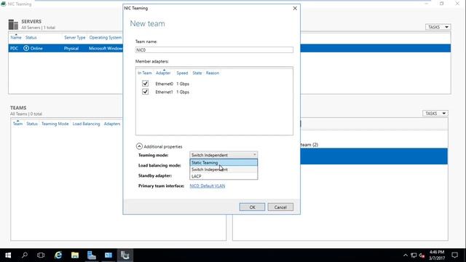Sort servers by Server Type column
This screenshot has height=262, width=466.
[74, 38]
